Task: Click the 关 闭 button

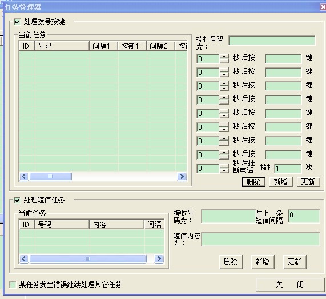Action: (290, 285)
